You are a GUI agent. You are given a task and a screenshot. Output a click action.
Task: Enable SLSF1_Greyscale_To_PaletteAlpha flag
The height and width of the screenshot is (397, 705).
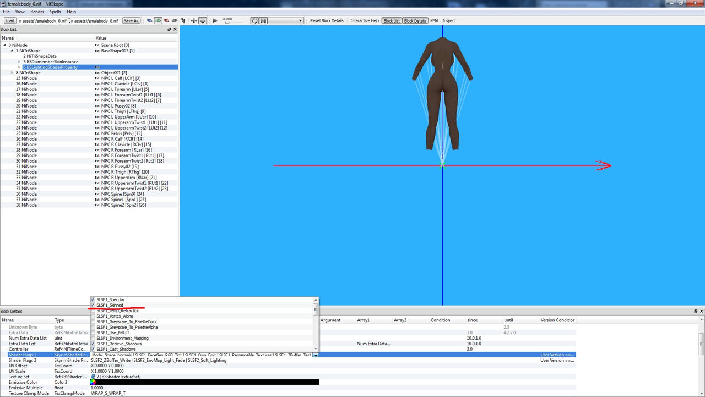click(93, 327)
